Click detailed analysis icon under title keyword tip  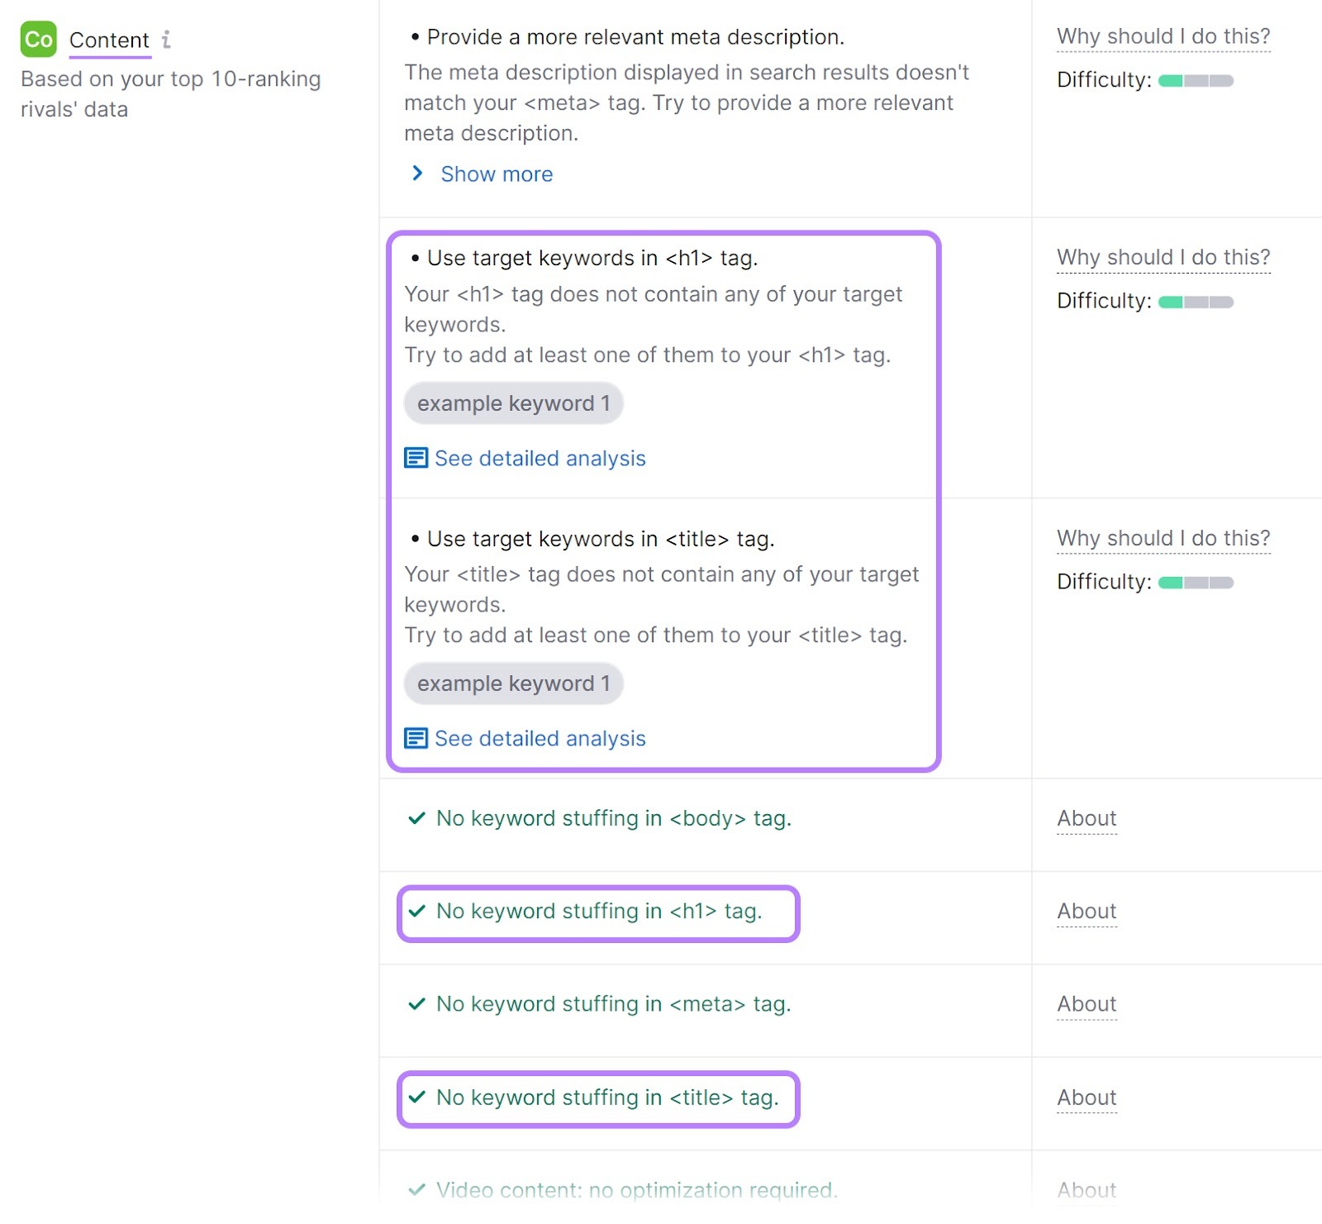tap(416, 738)
